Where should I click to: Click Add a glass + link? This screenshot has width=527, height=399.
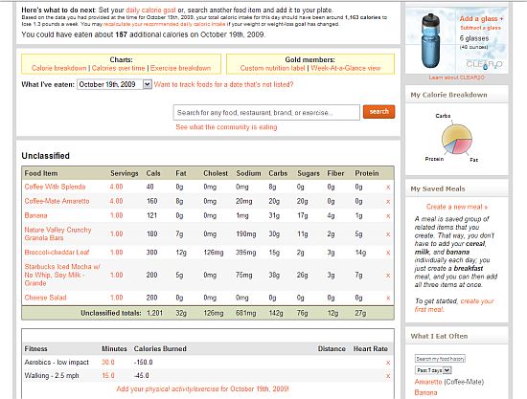point(481,19)
